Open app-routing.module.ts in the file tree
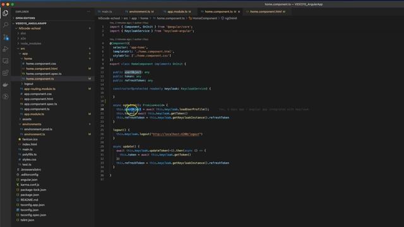This screenshot has height=227, width=404. [40, 89]
